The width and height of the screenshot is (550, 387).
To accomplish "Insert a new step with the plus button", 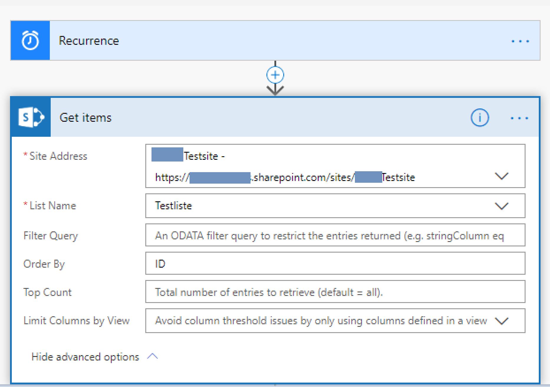I will [x=275, y=75].
